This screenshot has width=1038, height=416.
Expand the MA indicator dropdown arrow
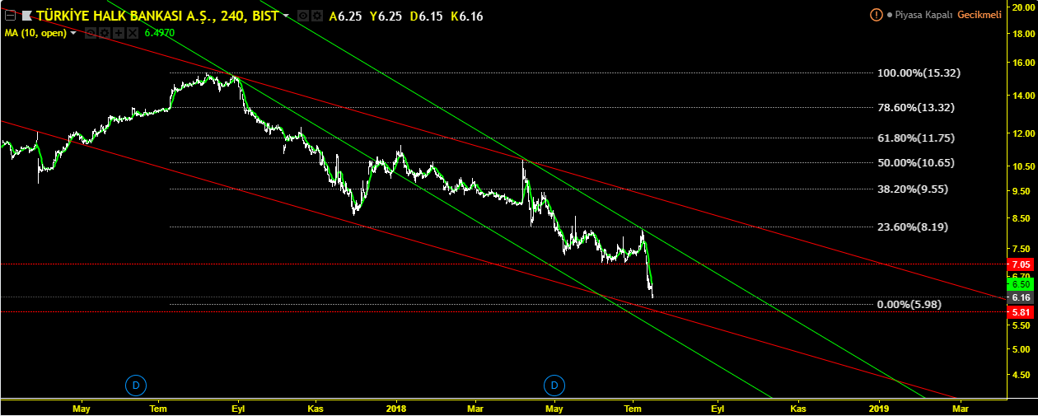[x=74, y=33]
